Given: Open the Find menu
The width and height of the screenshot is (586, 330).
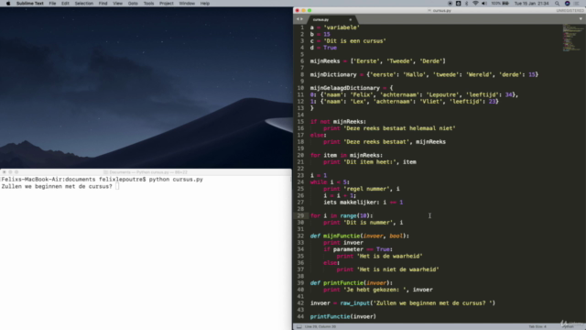Looking at the screenshot, I should (x=103, y=4).
